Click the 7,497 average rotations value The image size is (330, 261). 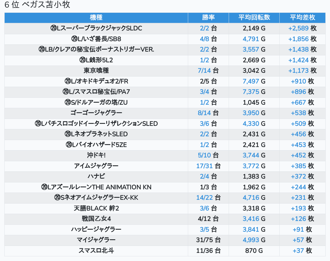point(251,81)
